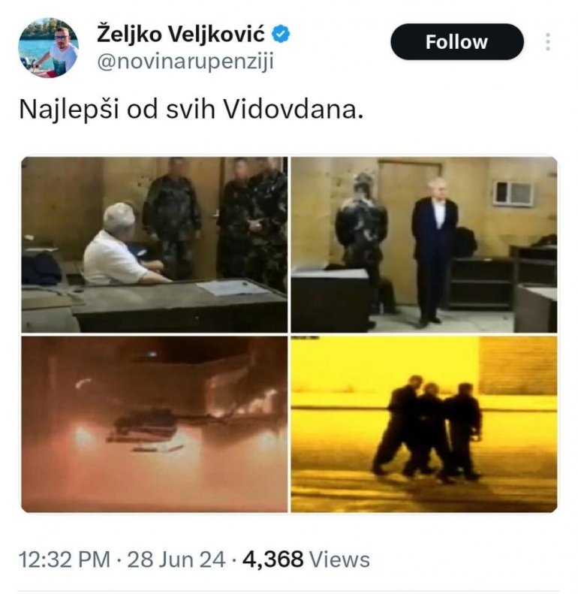
Task: Follow the @novinarupenziji account
Action: tap(457, 41)
